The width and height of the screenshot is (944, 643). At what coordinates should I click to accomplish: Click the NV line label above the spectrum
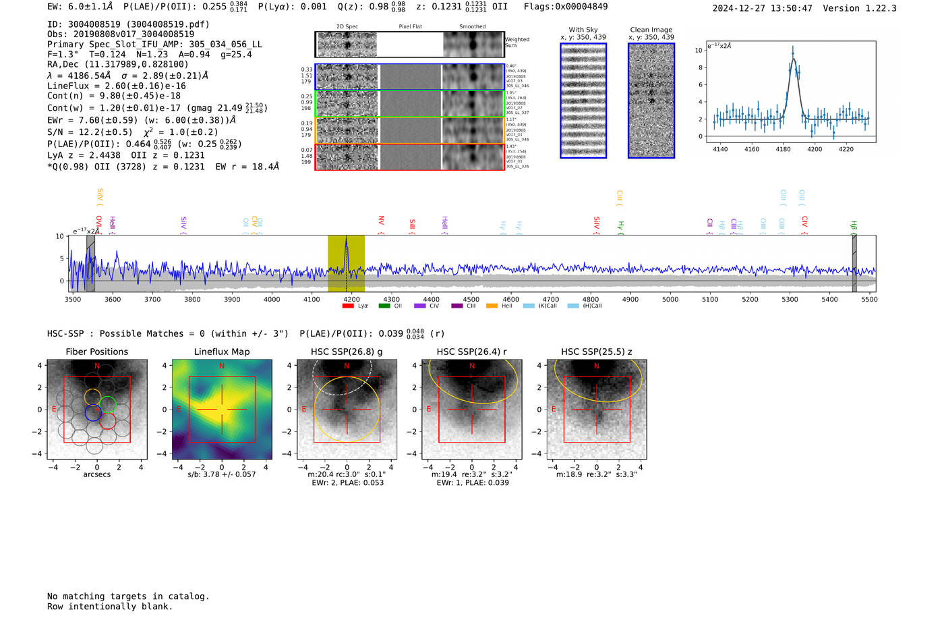[381, 223]
